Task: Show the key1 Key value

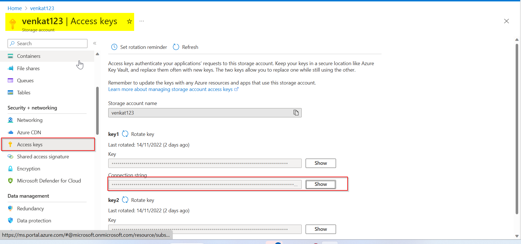Action: pos(321,163)
